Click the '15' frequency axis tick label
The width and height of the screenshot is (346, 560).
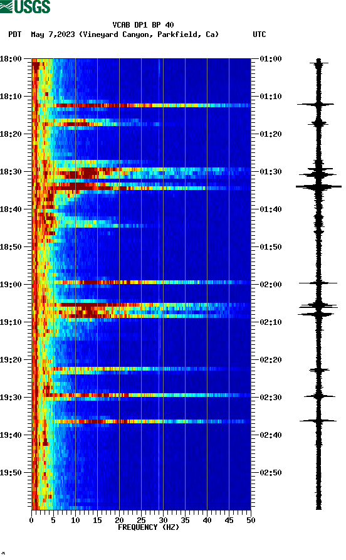[97, 520]
